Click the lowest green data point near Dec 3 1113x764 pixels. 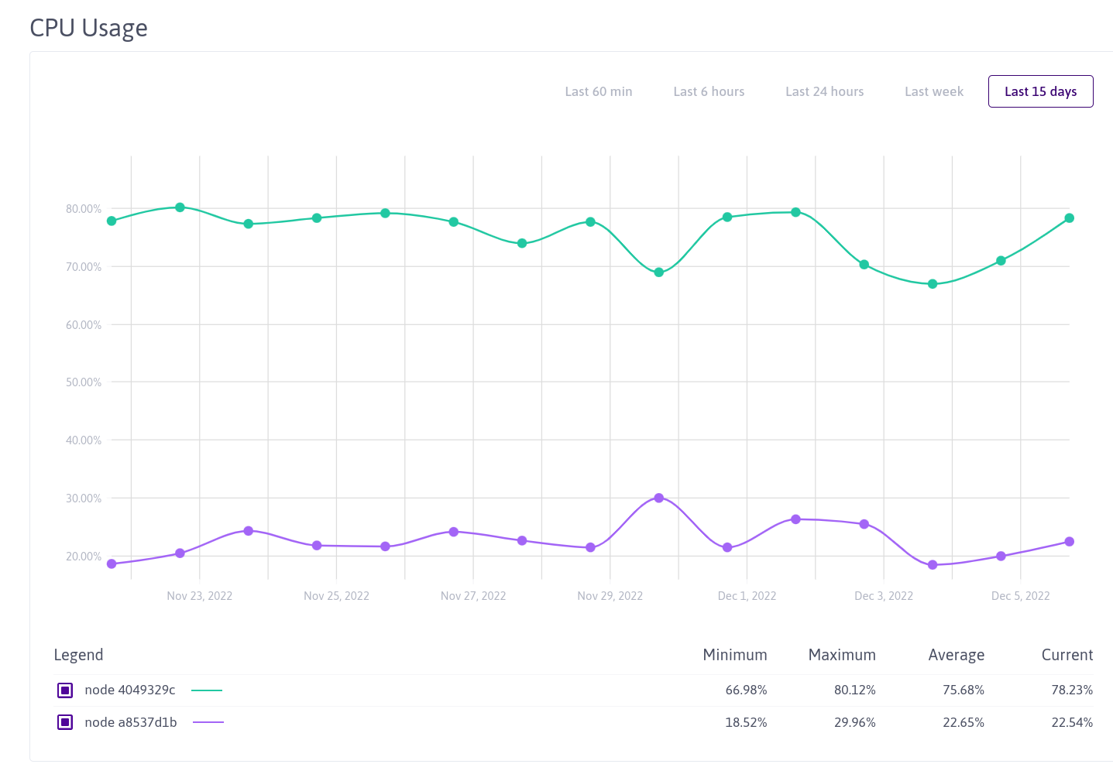[932, 284]
